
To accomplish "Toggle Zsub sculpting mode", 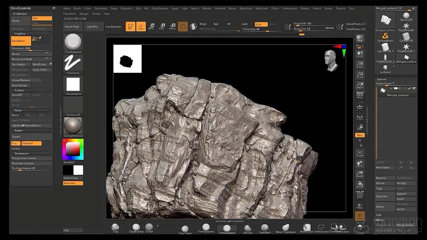I will click(x=261, y=24).
